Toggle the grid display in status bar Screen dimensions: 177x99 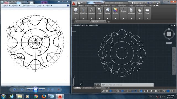click(111, 91)
